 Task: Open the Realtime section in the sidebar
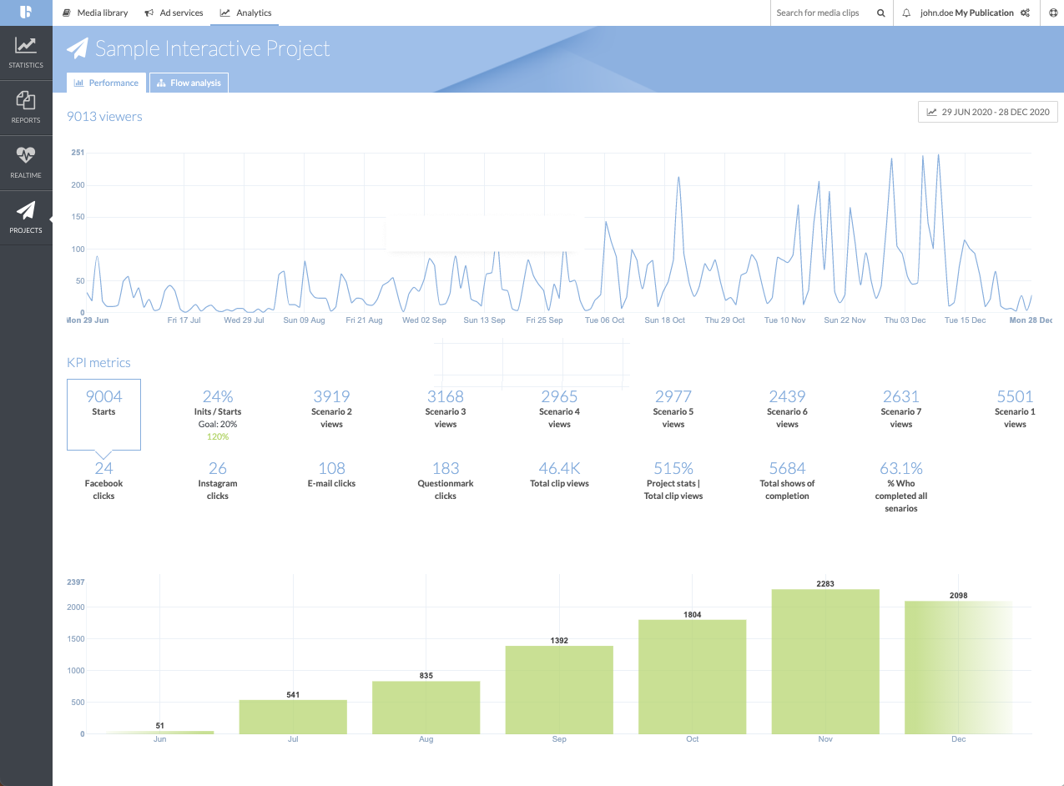point(26,162)
